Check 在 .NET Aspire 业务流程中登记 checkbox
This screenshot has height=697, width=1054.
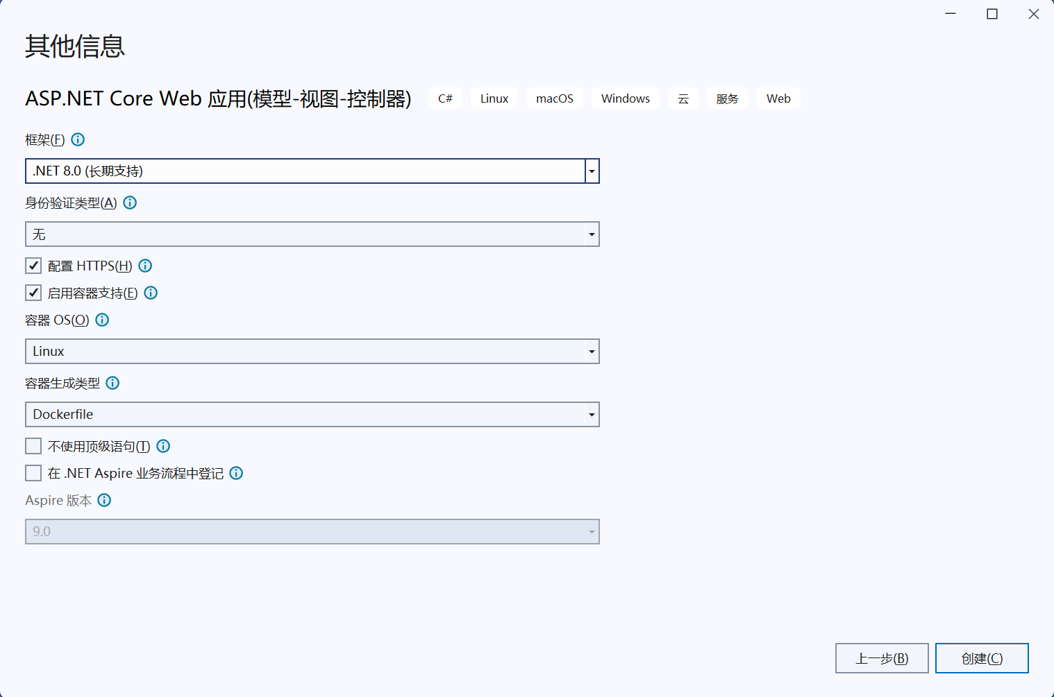click(33, 473)
